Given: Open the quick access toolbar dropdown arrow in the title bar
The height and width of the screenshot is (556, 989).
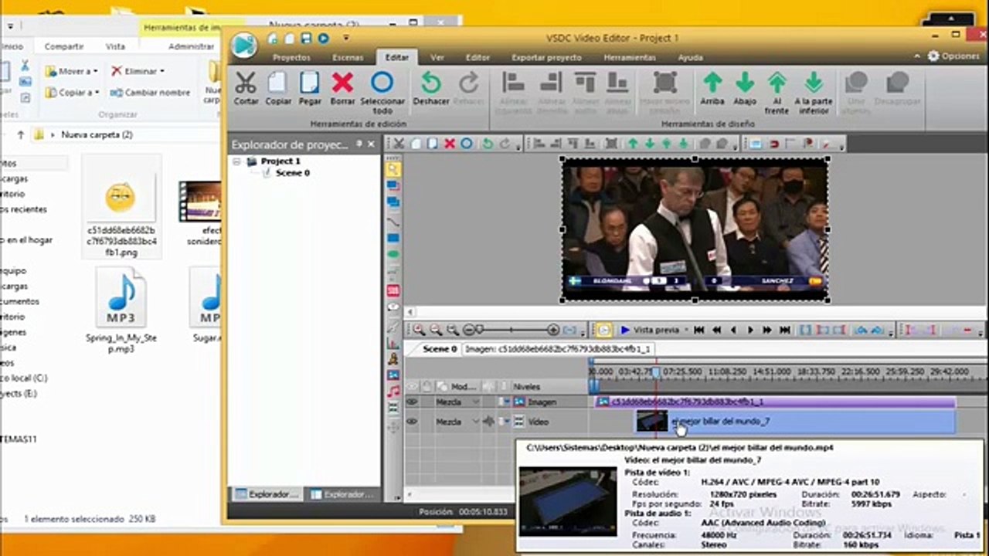Looking at the screenshot, I should click(346, 38).
